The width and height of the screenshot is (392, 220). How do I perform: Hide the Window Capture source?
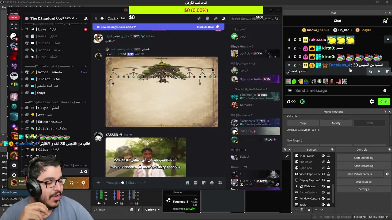323,199
